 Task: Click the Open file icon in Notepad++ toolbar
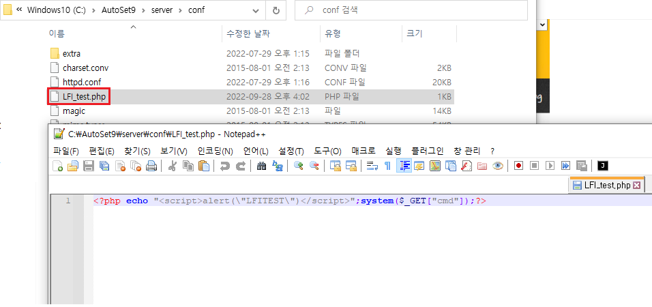click(73, 166)
